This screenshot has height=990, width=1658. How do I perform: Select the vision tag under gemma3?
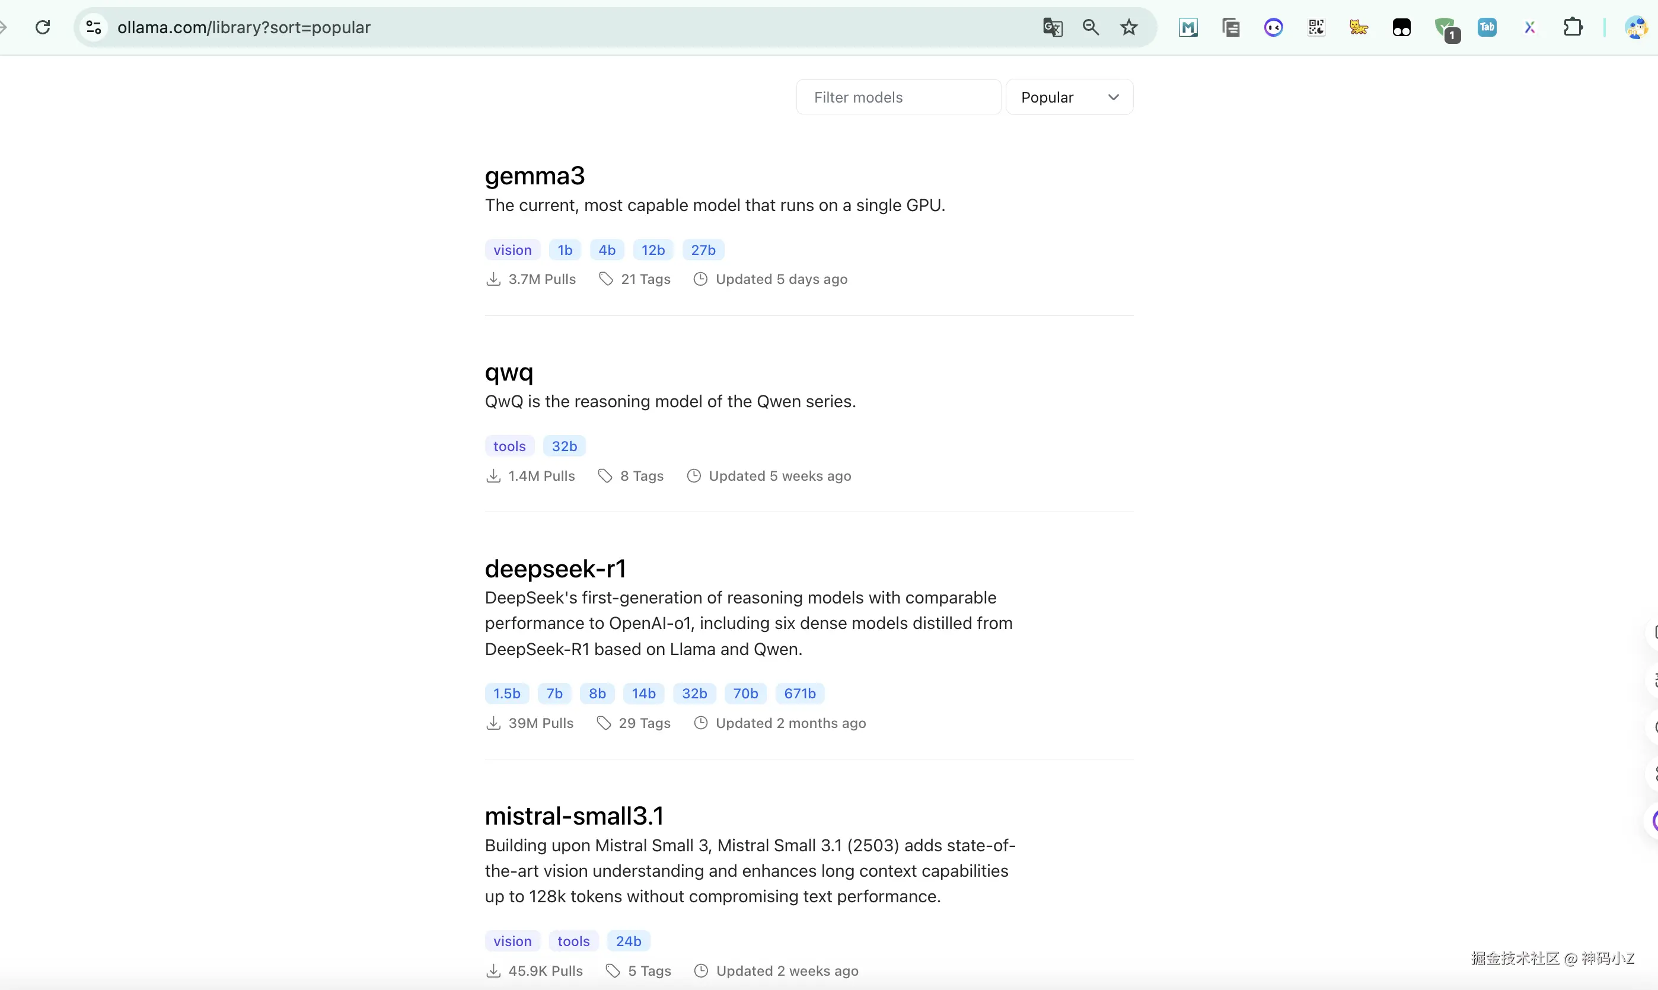[512, 250]
